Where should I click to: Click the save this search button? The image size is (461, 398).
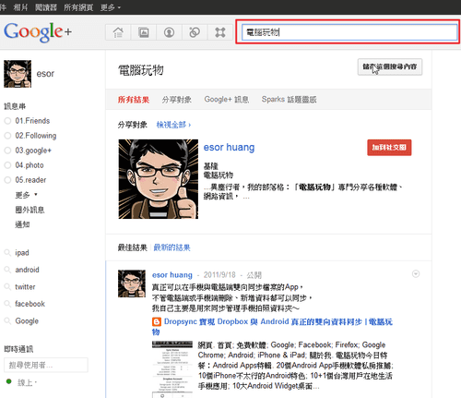390,66
